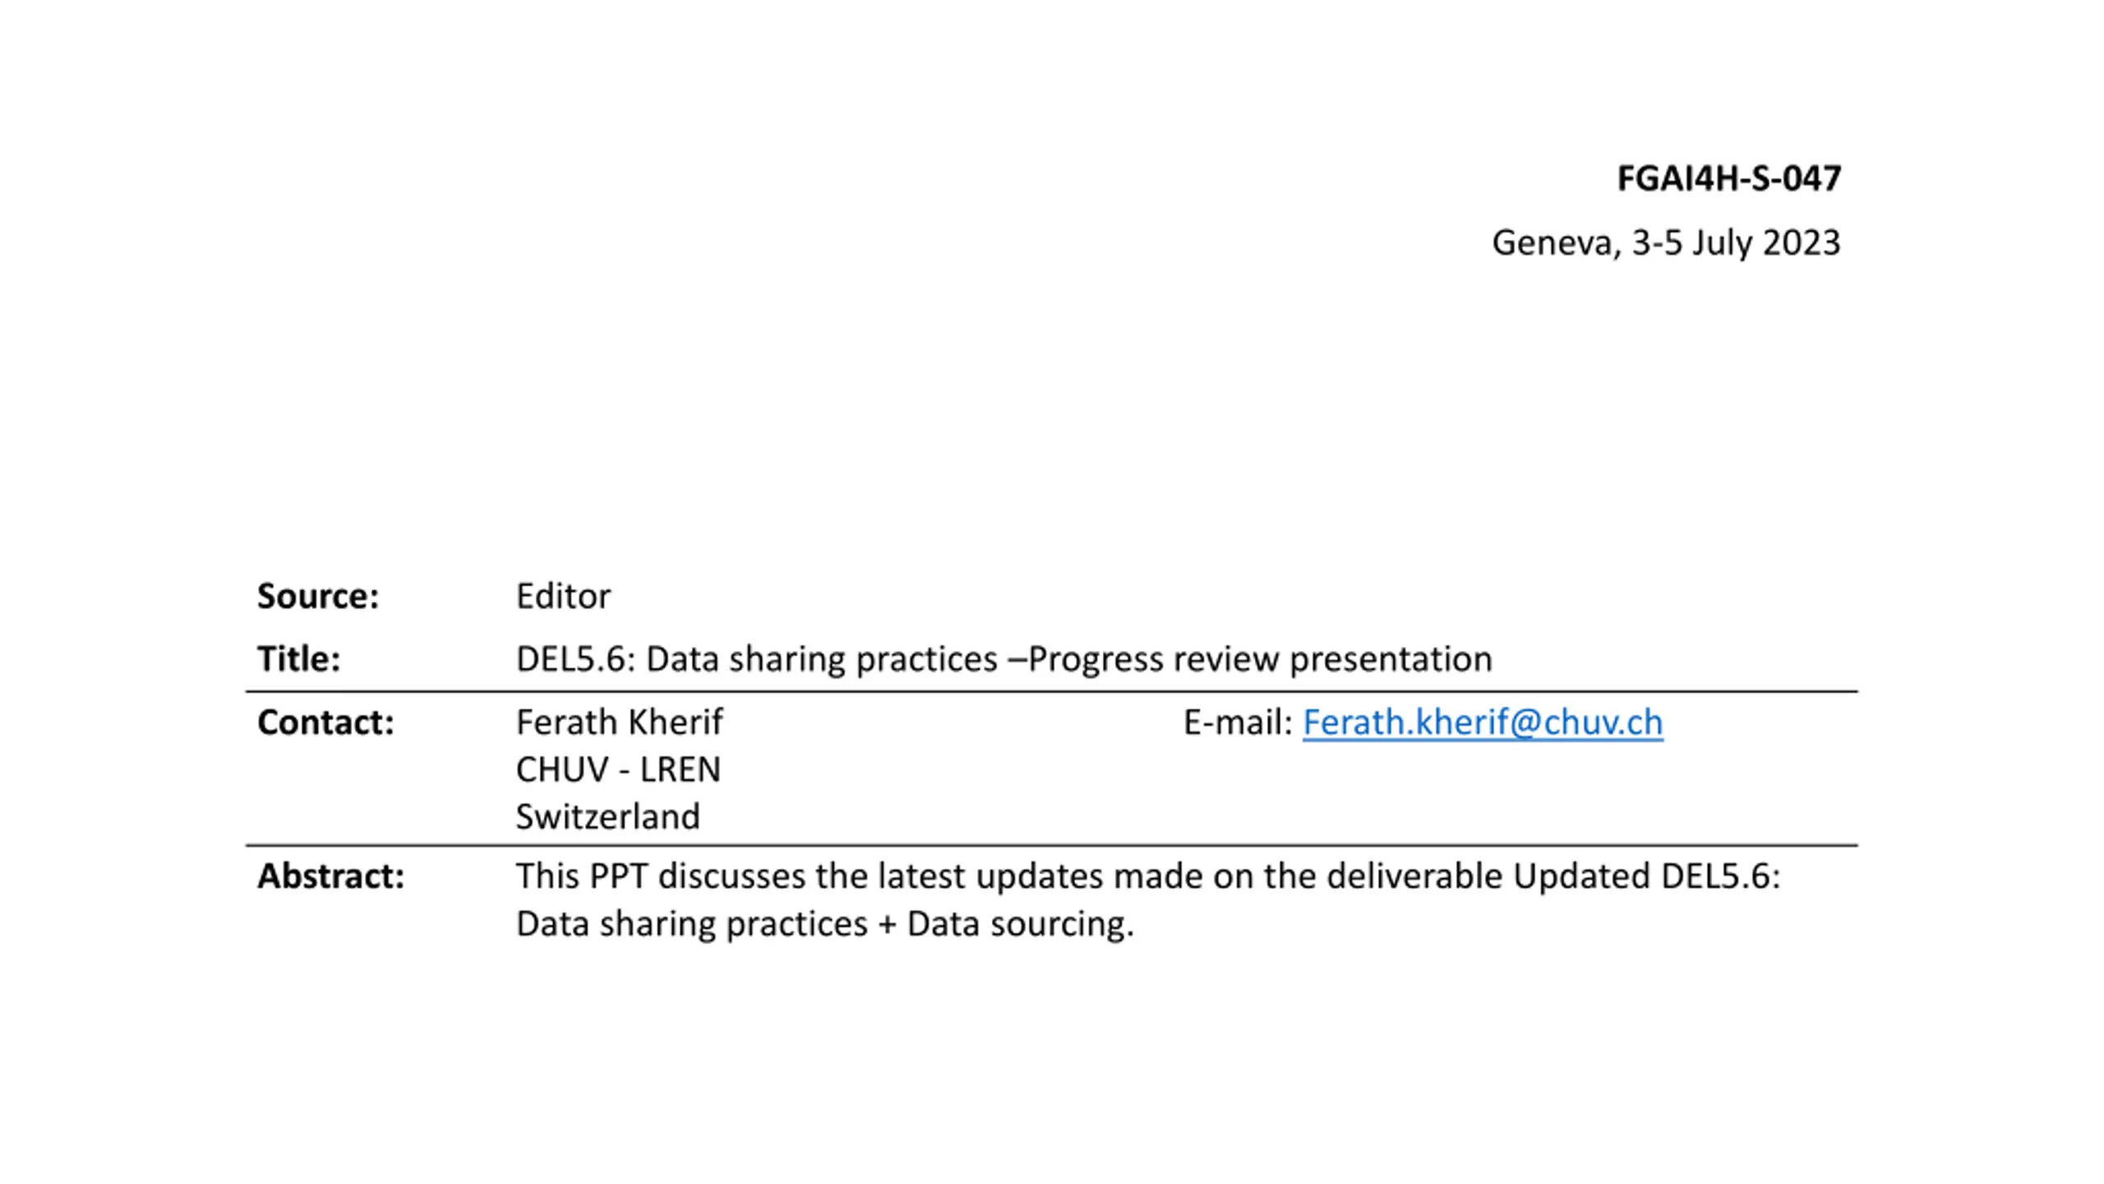Click the 'Contact:' label

click(x=325, y=722)
